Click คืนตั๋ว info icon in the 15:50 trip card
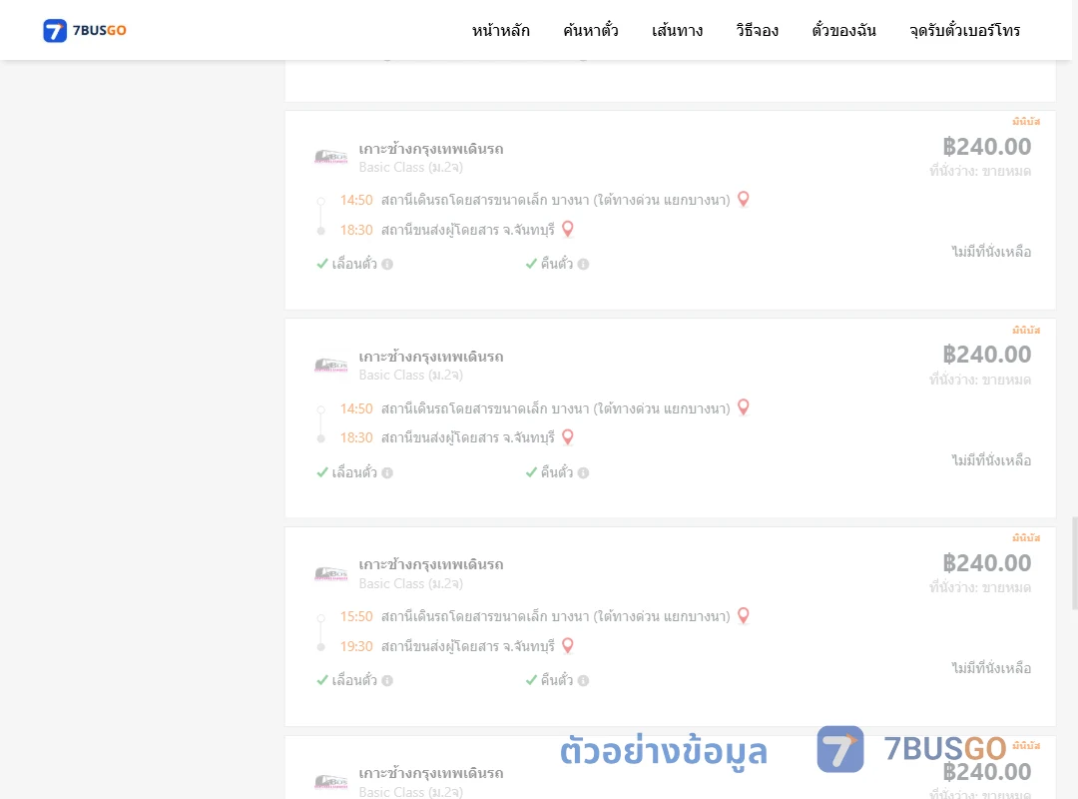The width and height of the screenshot is (1078, 799). tap(583, 680)
